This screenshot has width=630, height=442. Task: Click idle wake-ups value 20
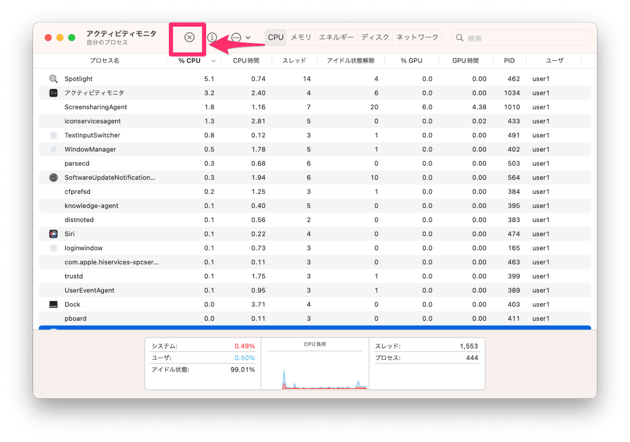374,107
